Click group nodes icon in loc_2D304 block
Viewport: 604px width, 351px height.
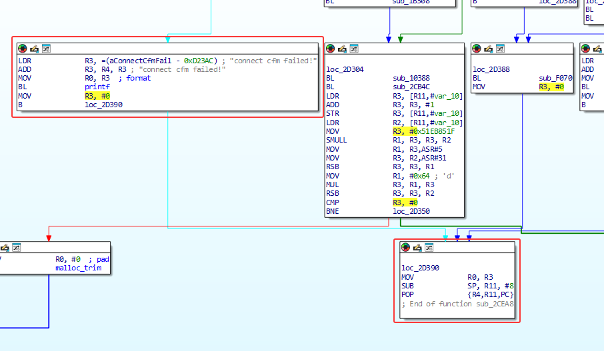(354, 48)
